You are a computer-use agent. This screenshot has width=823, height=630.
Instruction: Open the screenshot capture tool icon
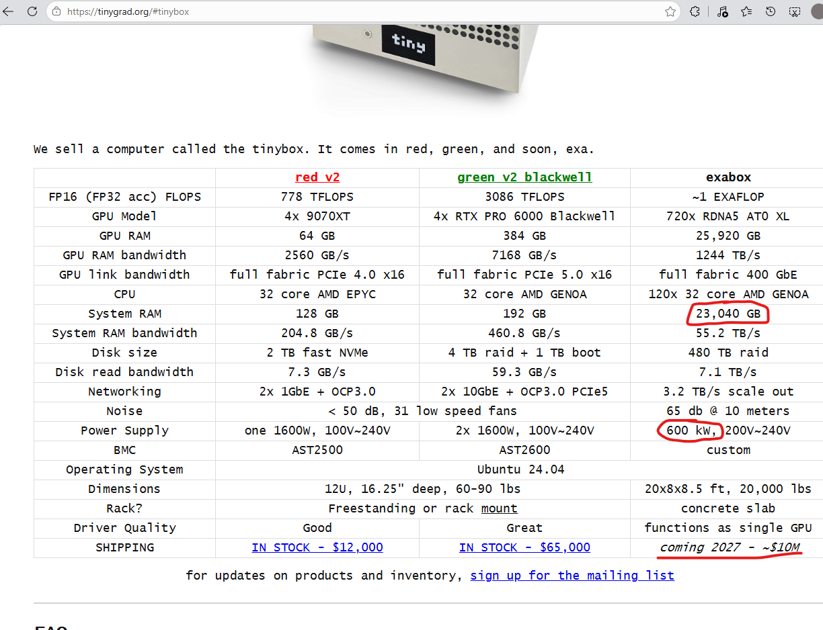point(795,11)
